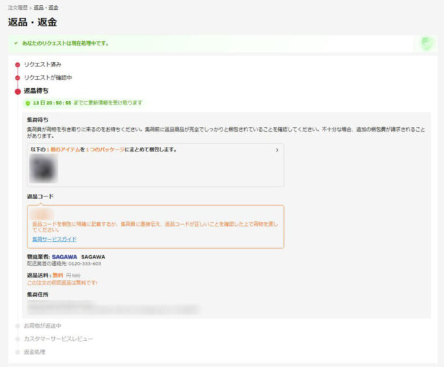
Task: Click the リクエスト済み step marker dot
Action: [18, 65]
